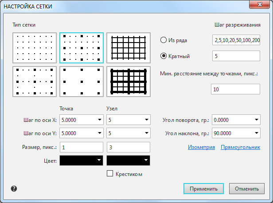This screenshot has width=273, height=203.
Task: Select the thin line grid type
Action: coord(129,48)
